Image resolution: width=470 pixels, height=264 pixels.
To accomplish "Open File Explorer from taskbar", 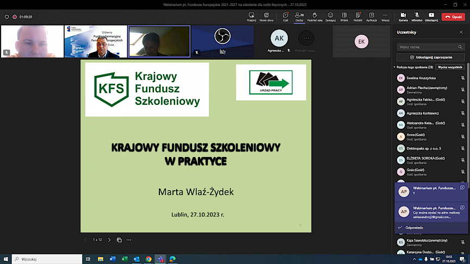I will 101,259.
